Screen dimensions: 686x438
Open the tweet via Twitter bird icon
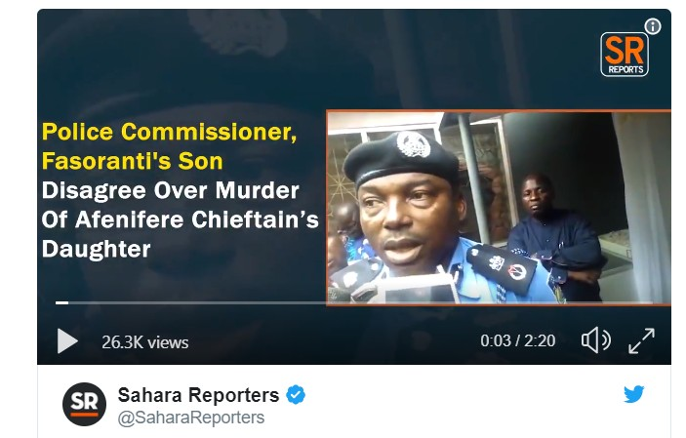pos(634,395)
